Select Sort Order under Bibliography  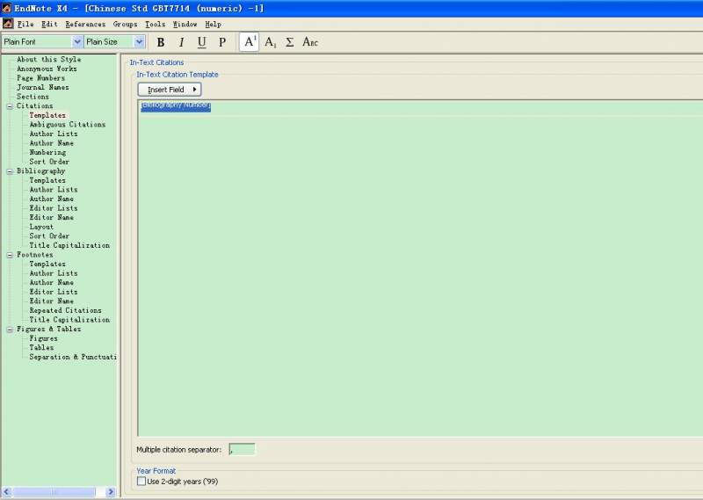coord(49,236)
